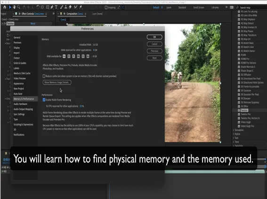Open the panel overflow chevron beside Effect Controls
267x199 pixels.
[54, 14]
